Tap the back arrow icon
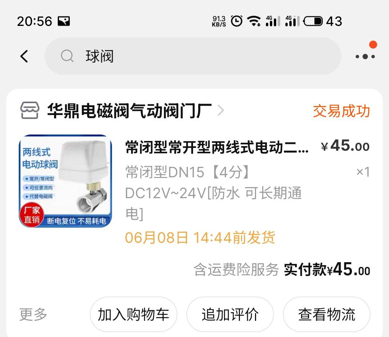The image size is (389, 337). tap(24, 56)
